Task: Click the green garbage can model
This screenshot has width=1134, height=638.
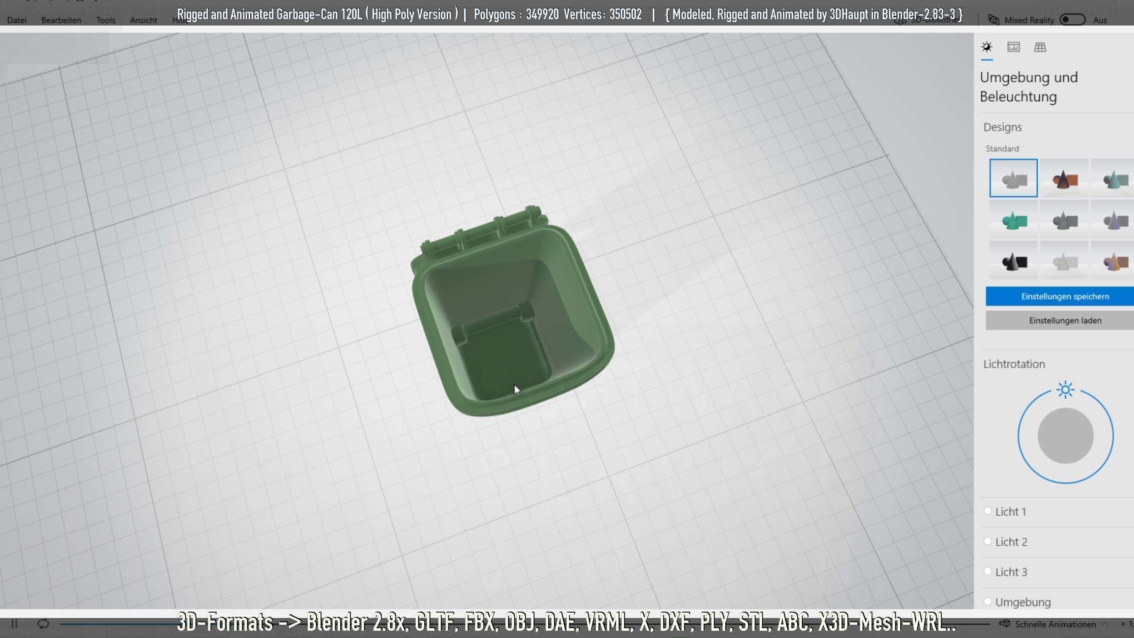Action: tap(512, 312)
